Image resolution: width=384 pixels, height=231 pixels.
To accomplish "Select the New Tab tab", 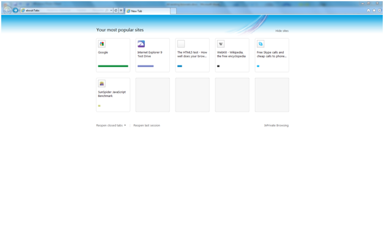I will [148, 11].
